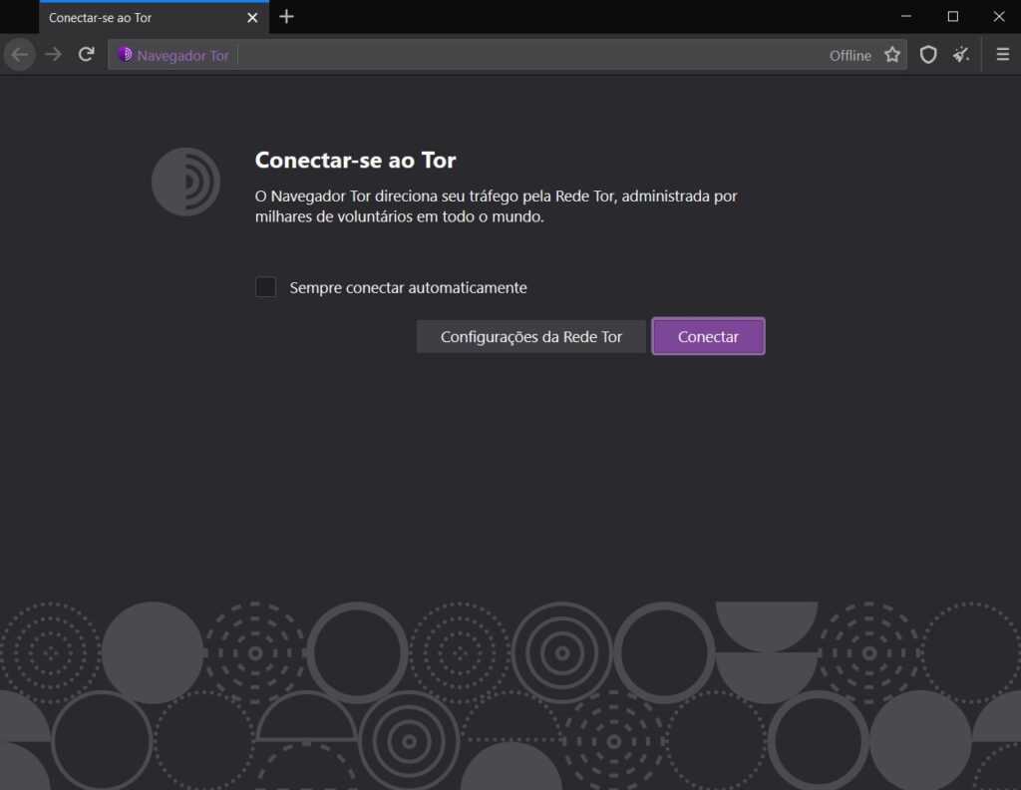1021x790 pixels.
Task: Click the Conectar button
Action: [708, 336]
